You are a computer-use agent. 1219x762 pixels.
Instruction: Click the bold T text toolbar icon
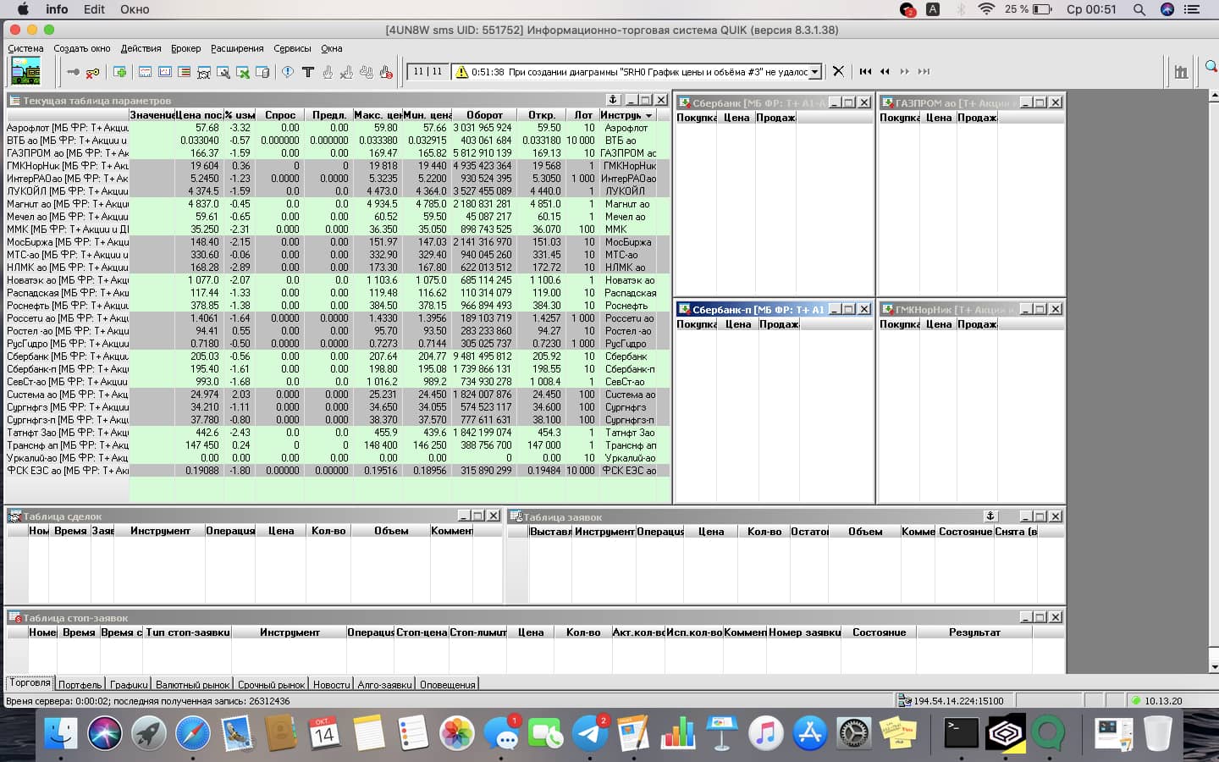(x=308, y=72)
